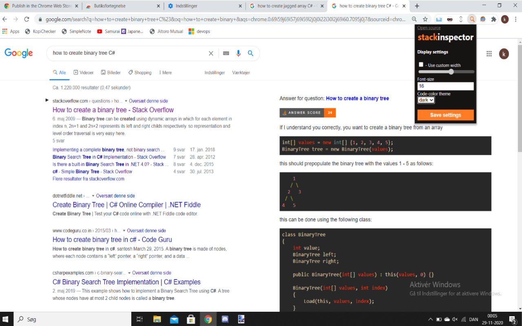Open Chrome profile avatar in the toolbar
The height and width of the screenshot is (326, 522).
(505, 19)
